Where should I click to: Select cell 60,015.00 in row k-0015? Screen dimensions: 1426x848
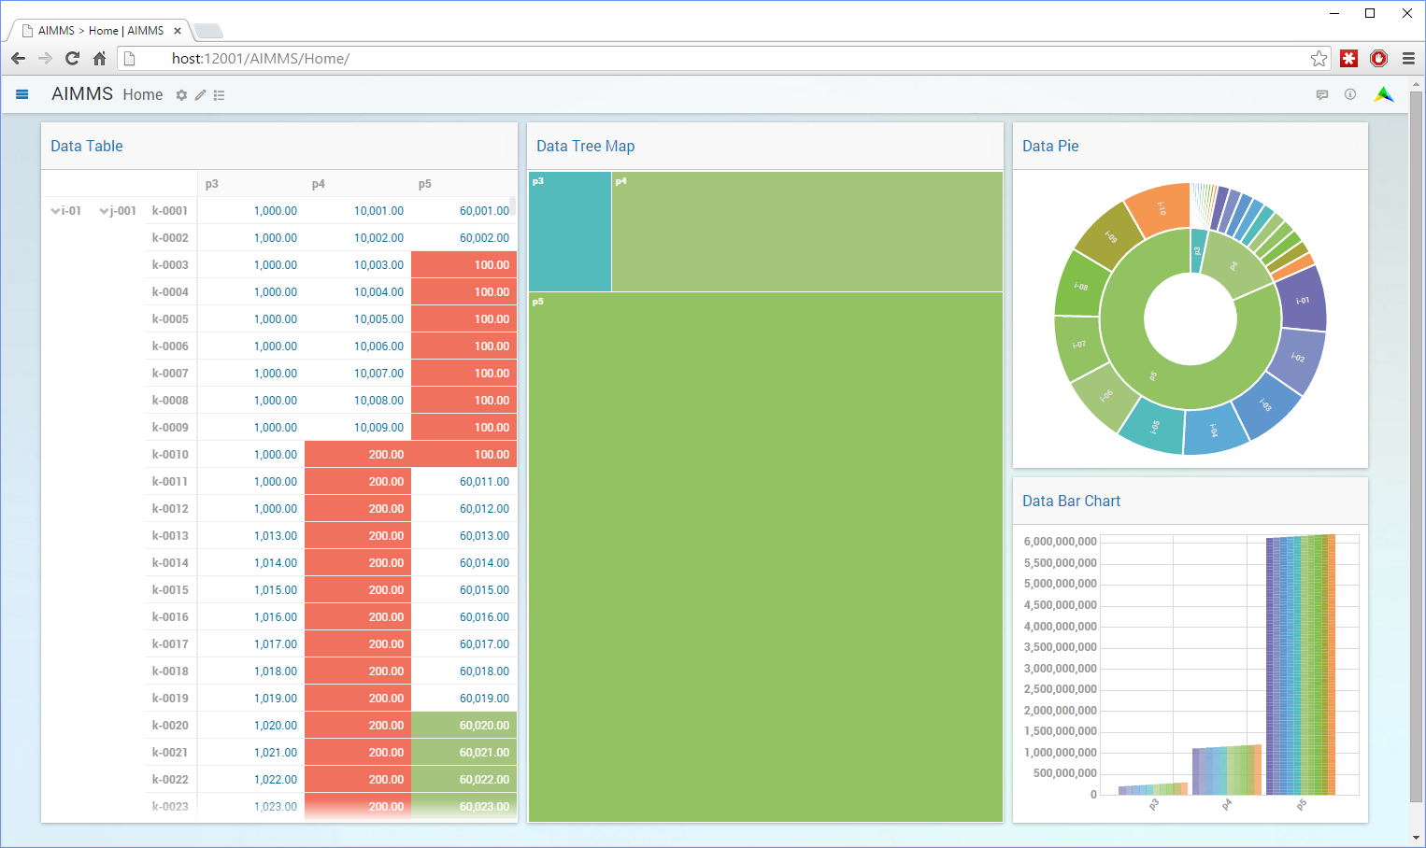(464, 590)
